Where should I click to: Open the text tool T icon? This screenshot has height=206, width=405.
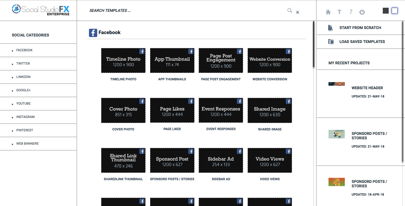339,12
